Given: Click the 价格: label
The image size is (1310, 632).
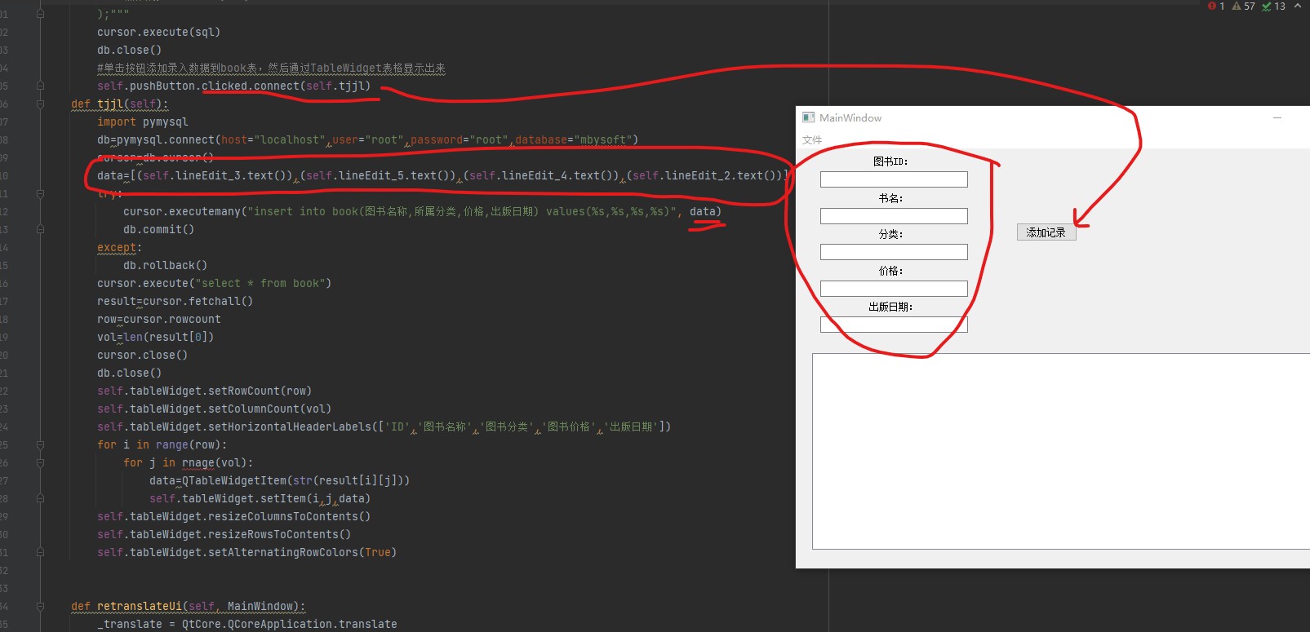Looking at the screenshot, I should pos(890,271).
